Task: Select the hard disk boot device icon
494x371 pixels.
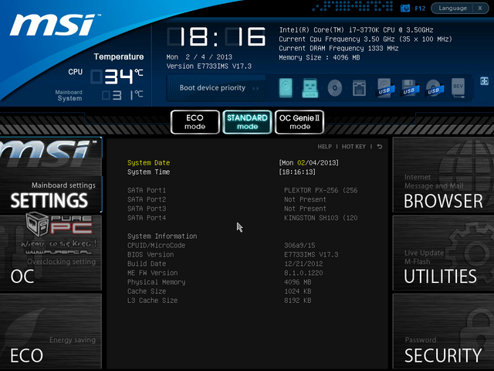Action: 286,87
